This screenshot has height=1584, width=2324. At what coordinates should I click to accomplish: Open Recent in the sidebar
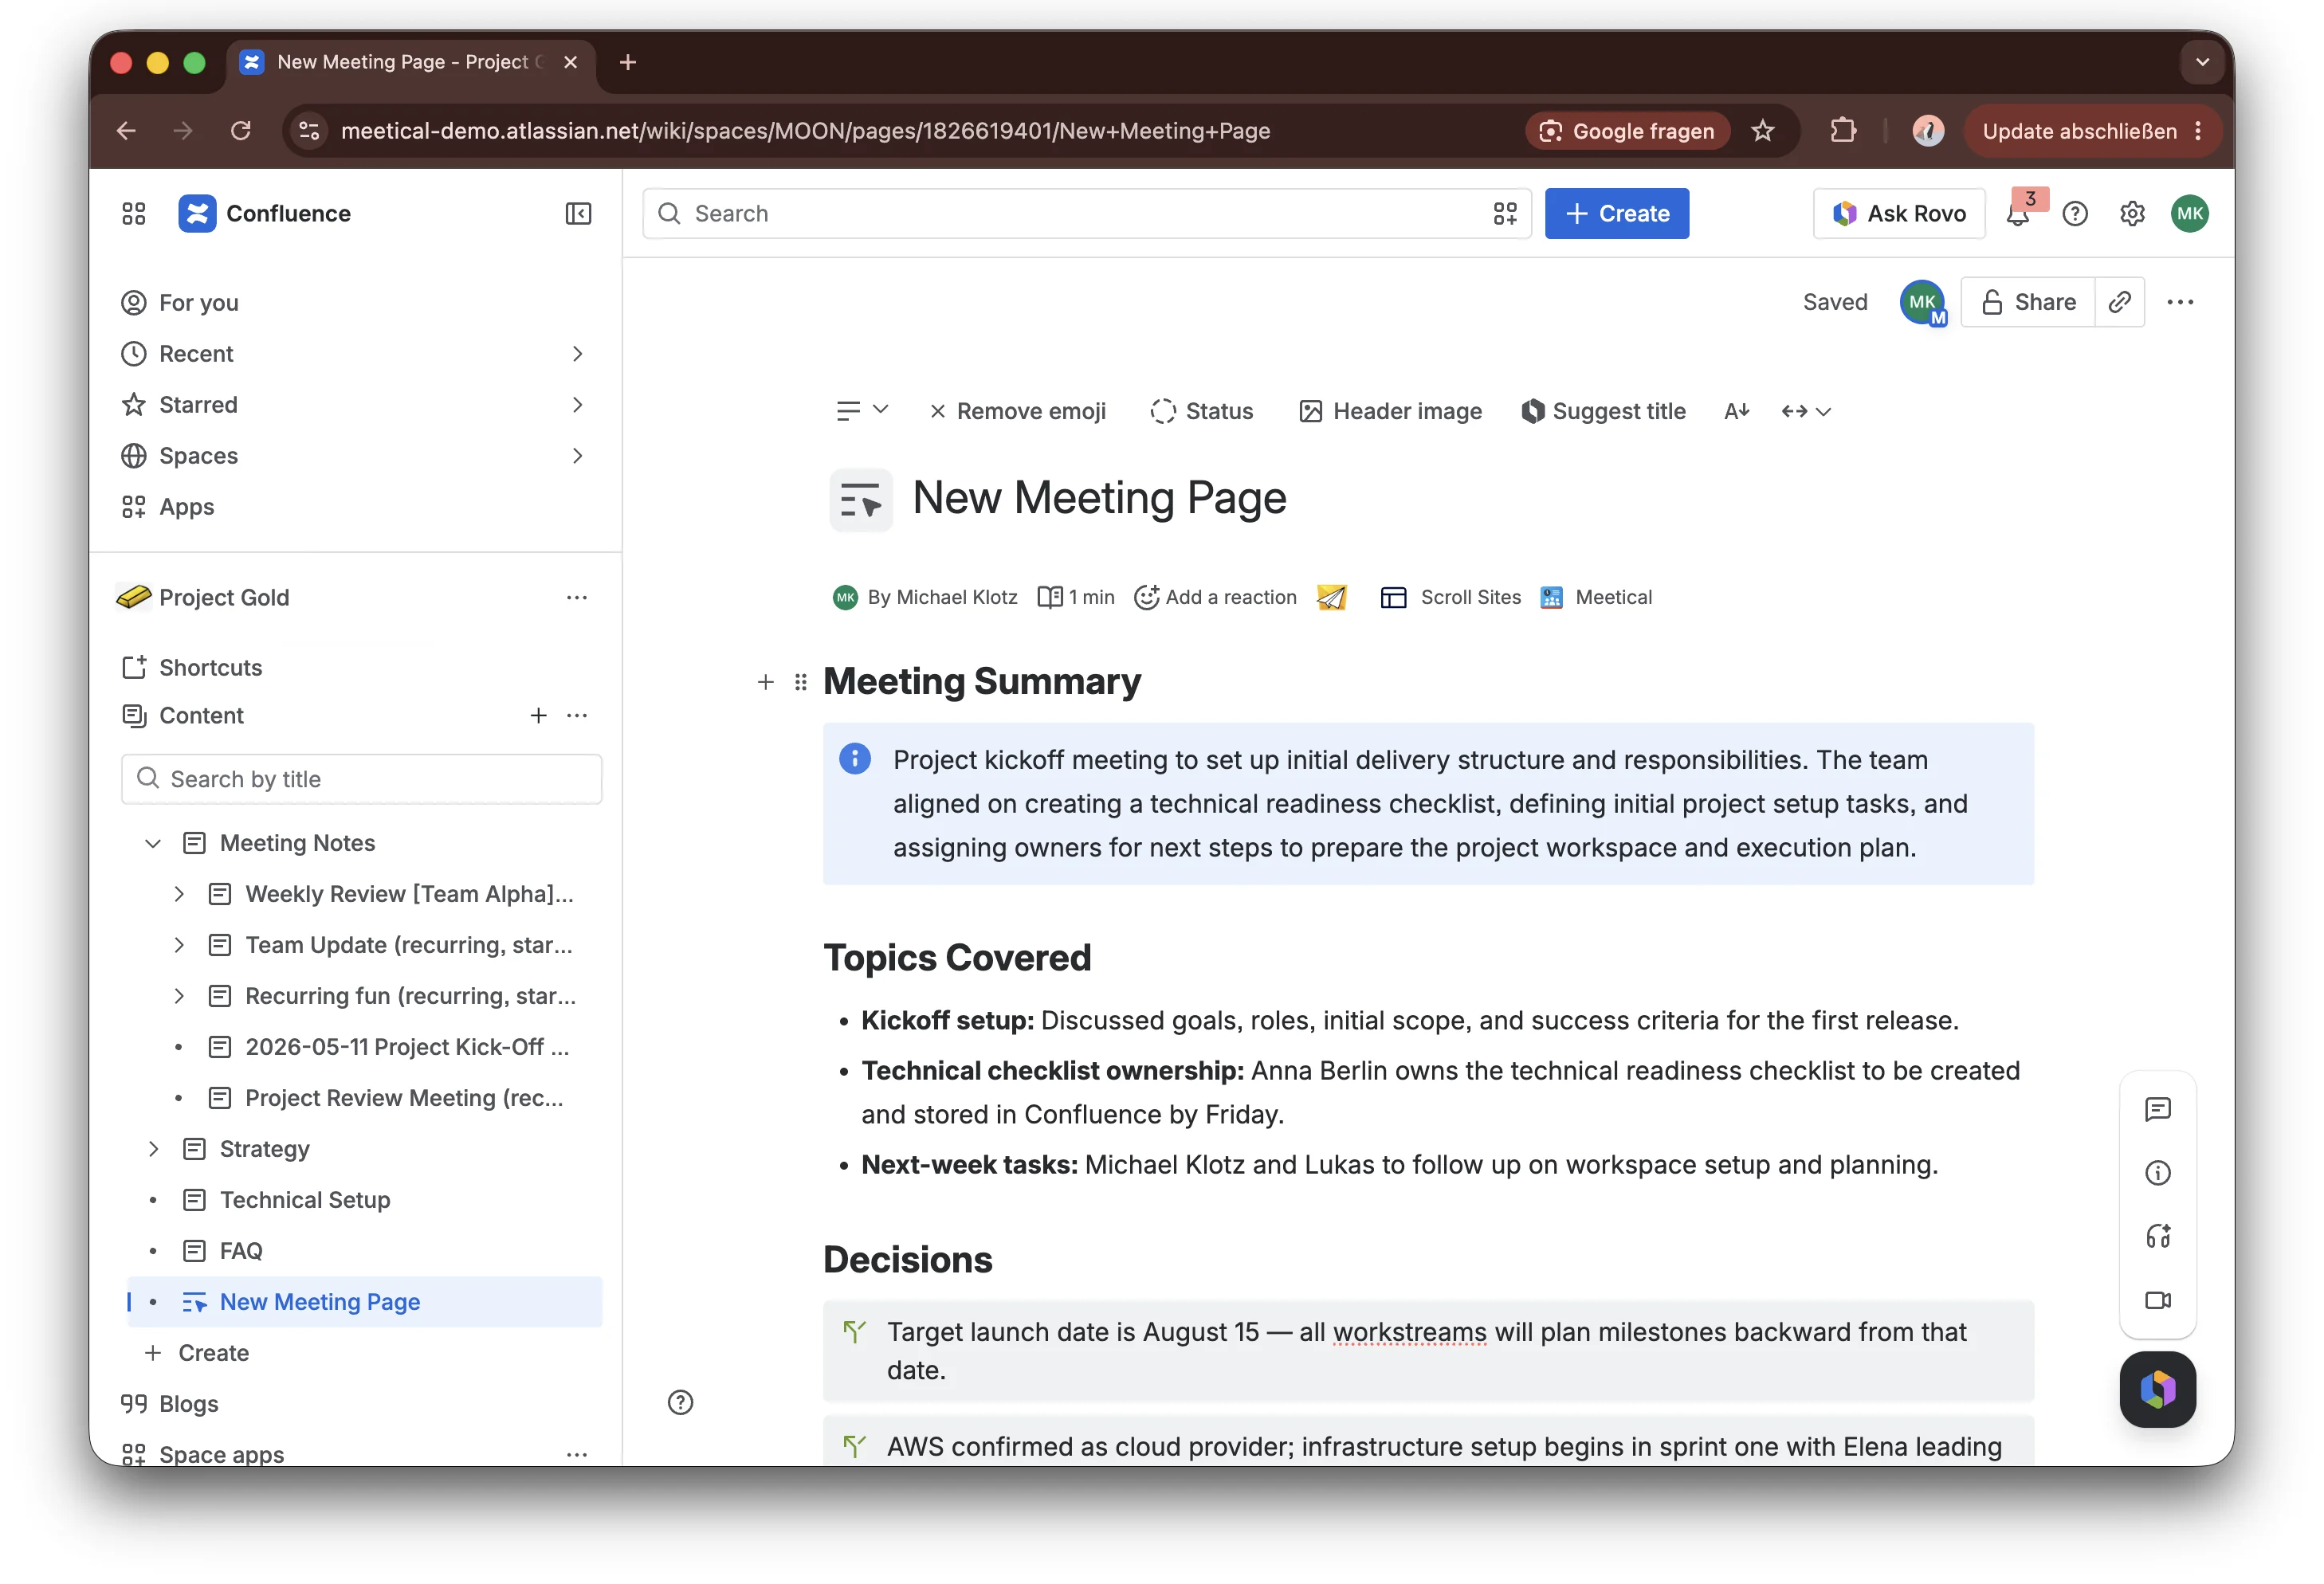196,353
